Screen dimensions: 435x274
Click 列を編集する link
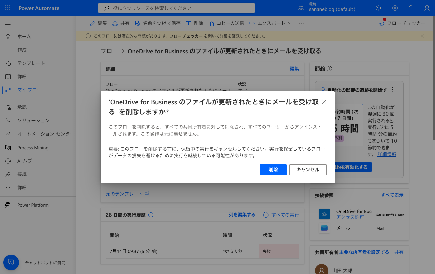pyautogui.click(x=242, y=215)
